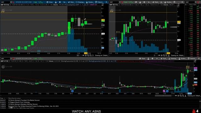
Task: Click crosshair icon below top-left 5m chart
Action: [86, 56]
